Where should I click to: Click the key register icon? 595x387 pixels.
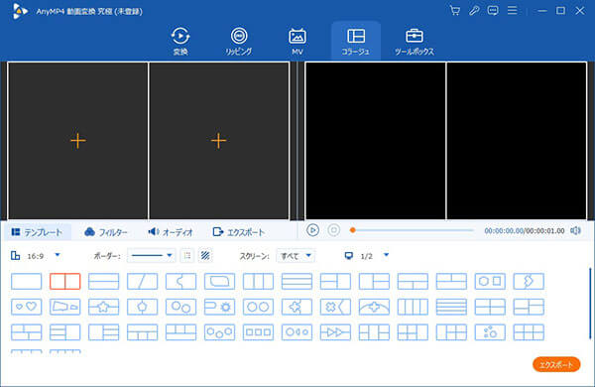point(474,11)
